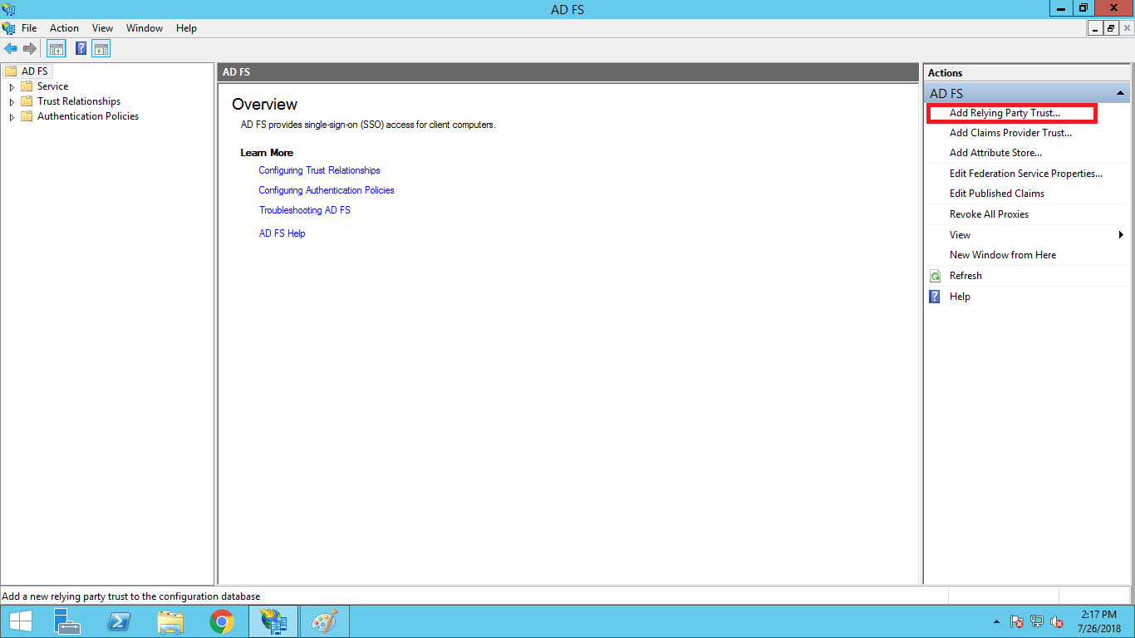Open the Window menu
The height and width of the screenshot is (638, 1135).
(144, 28)
